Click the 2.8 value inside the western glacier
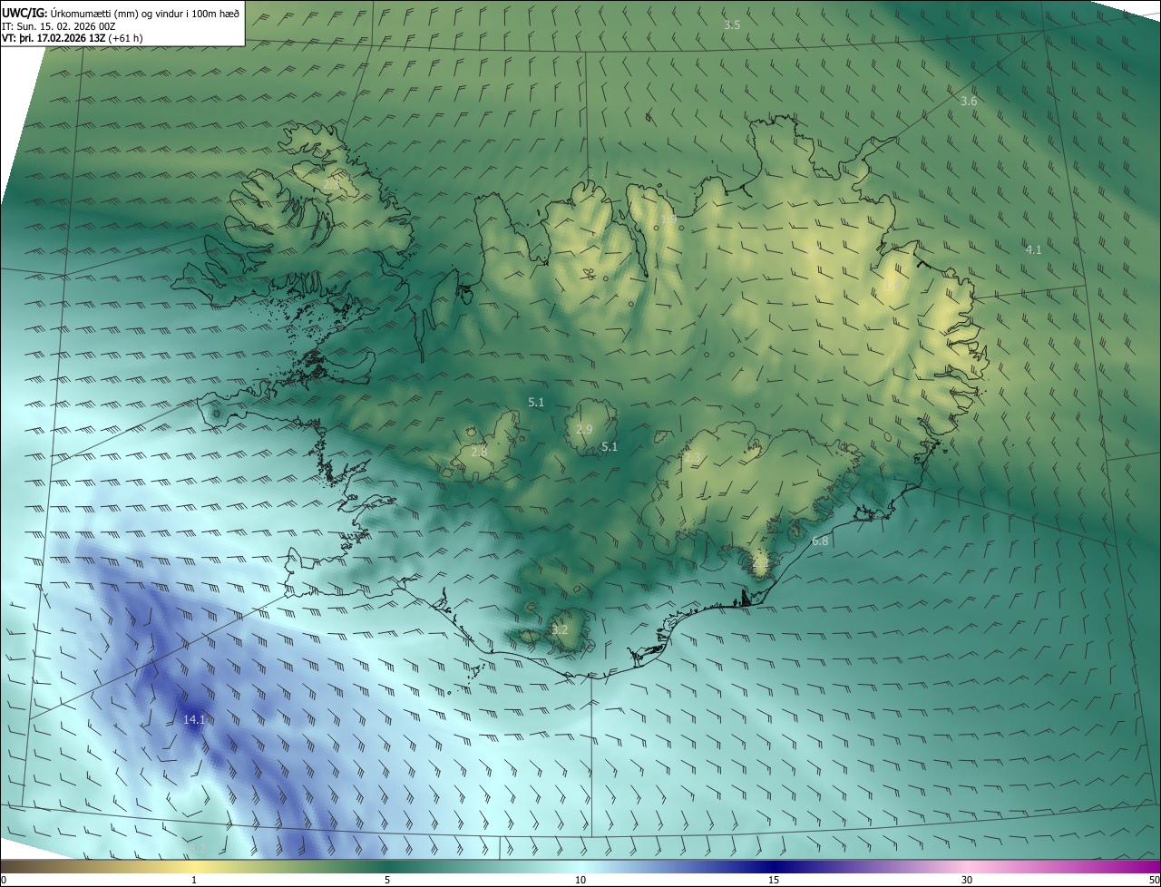 479,451
